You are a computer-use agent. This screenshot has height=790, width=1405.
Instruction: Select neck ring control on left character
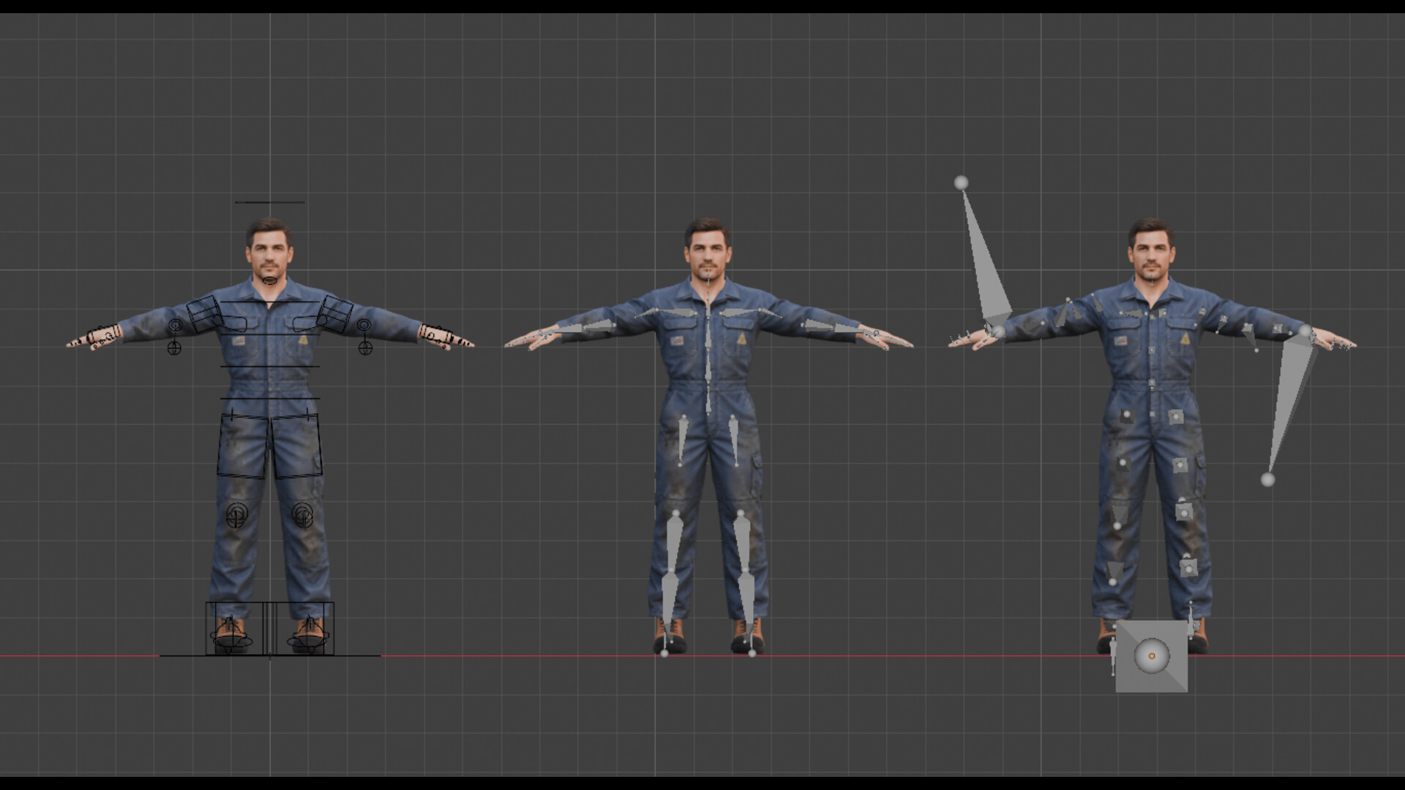point(269,280)
